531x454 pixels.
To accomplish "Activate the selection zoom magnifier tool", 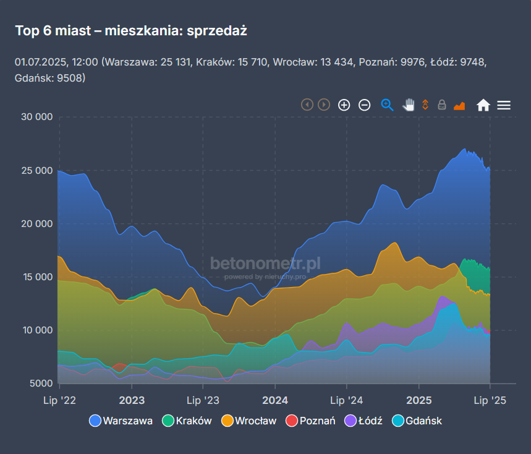I will (x=388, y=105).
